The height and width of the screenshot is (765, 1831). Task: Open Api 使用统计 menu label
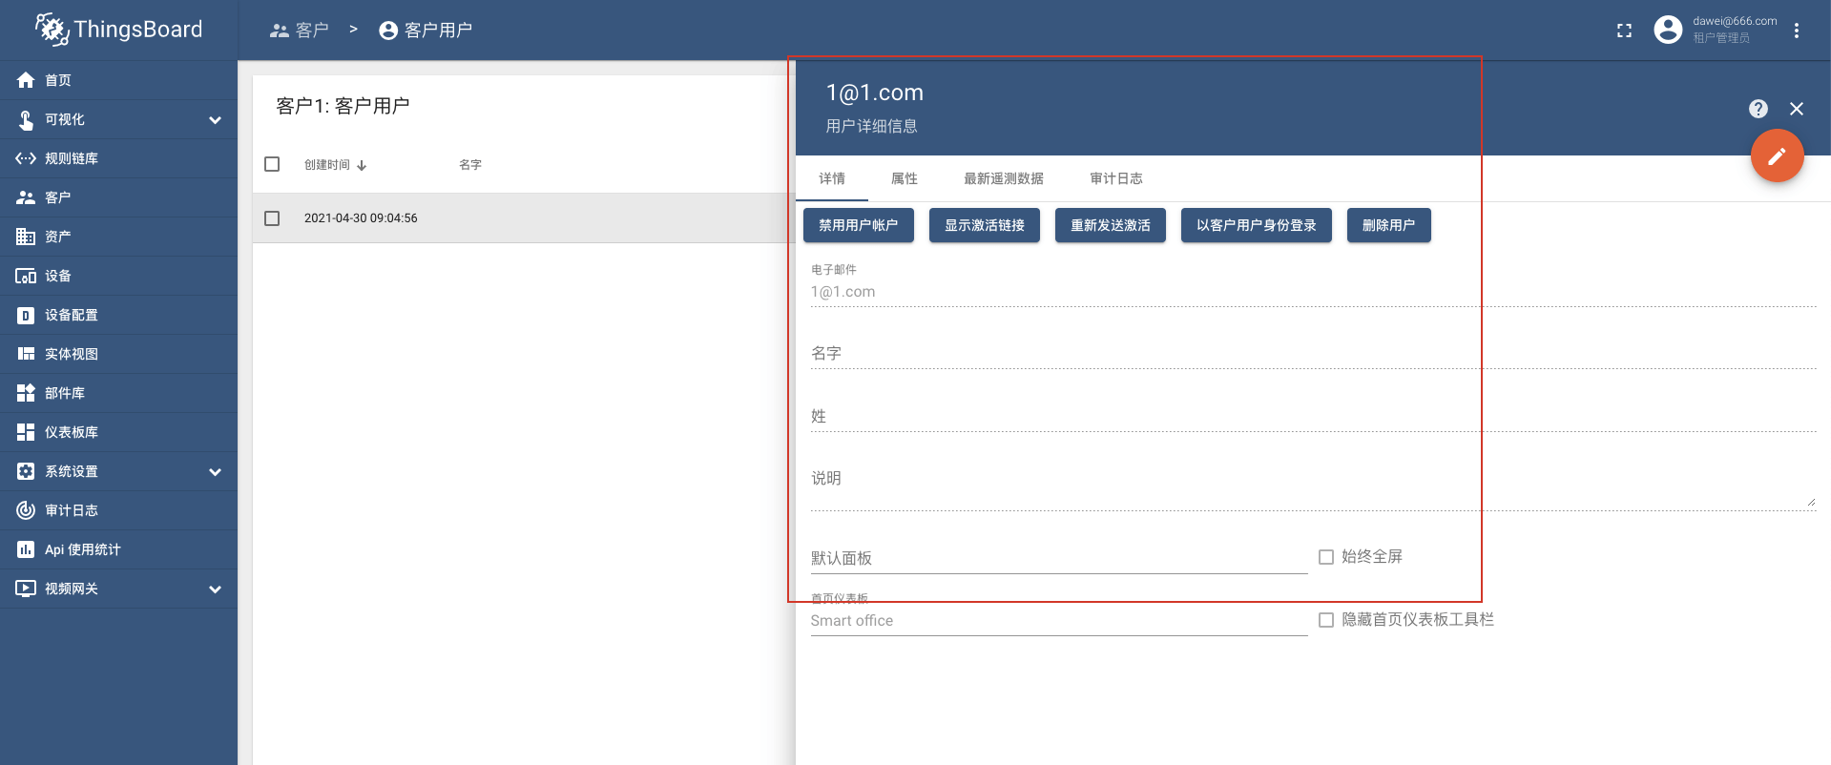click(83, 549)
